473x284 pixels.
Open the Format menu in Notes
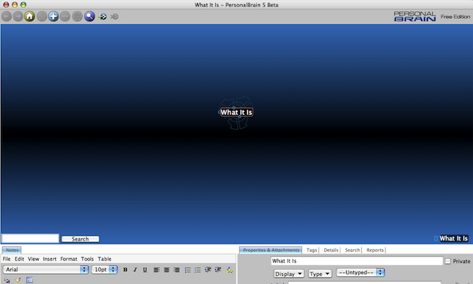tap(69, 259)
